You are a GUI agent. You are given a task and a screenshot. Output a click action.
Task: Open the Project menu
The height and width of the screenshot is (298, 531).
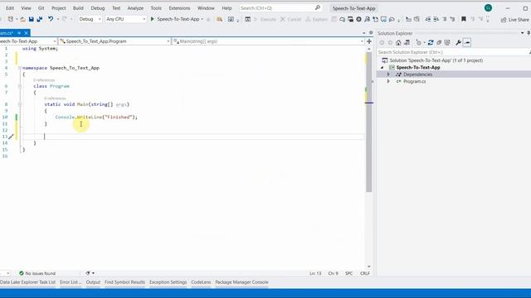(x=59, y=8)
